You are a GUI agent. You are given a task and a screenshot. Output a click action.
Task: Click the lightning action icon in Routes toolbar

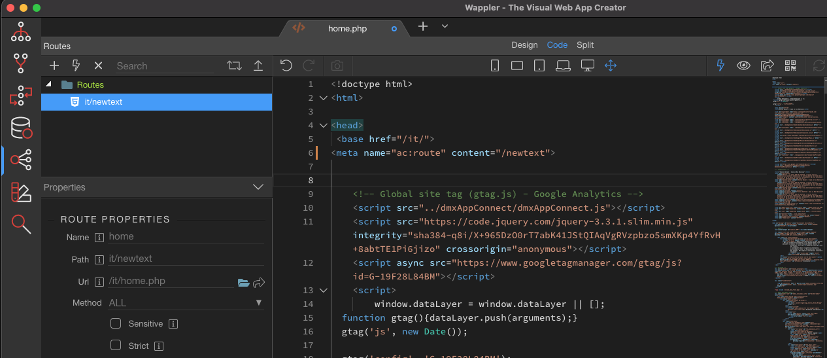pyautogui.click(x=76, y=65)
